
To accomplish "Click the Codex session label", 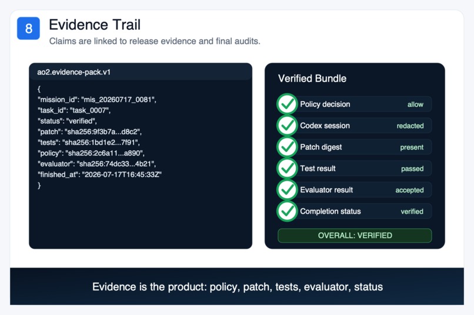I will pyautogui.click(x=325, y=126).
